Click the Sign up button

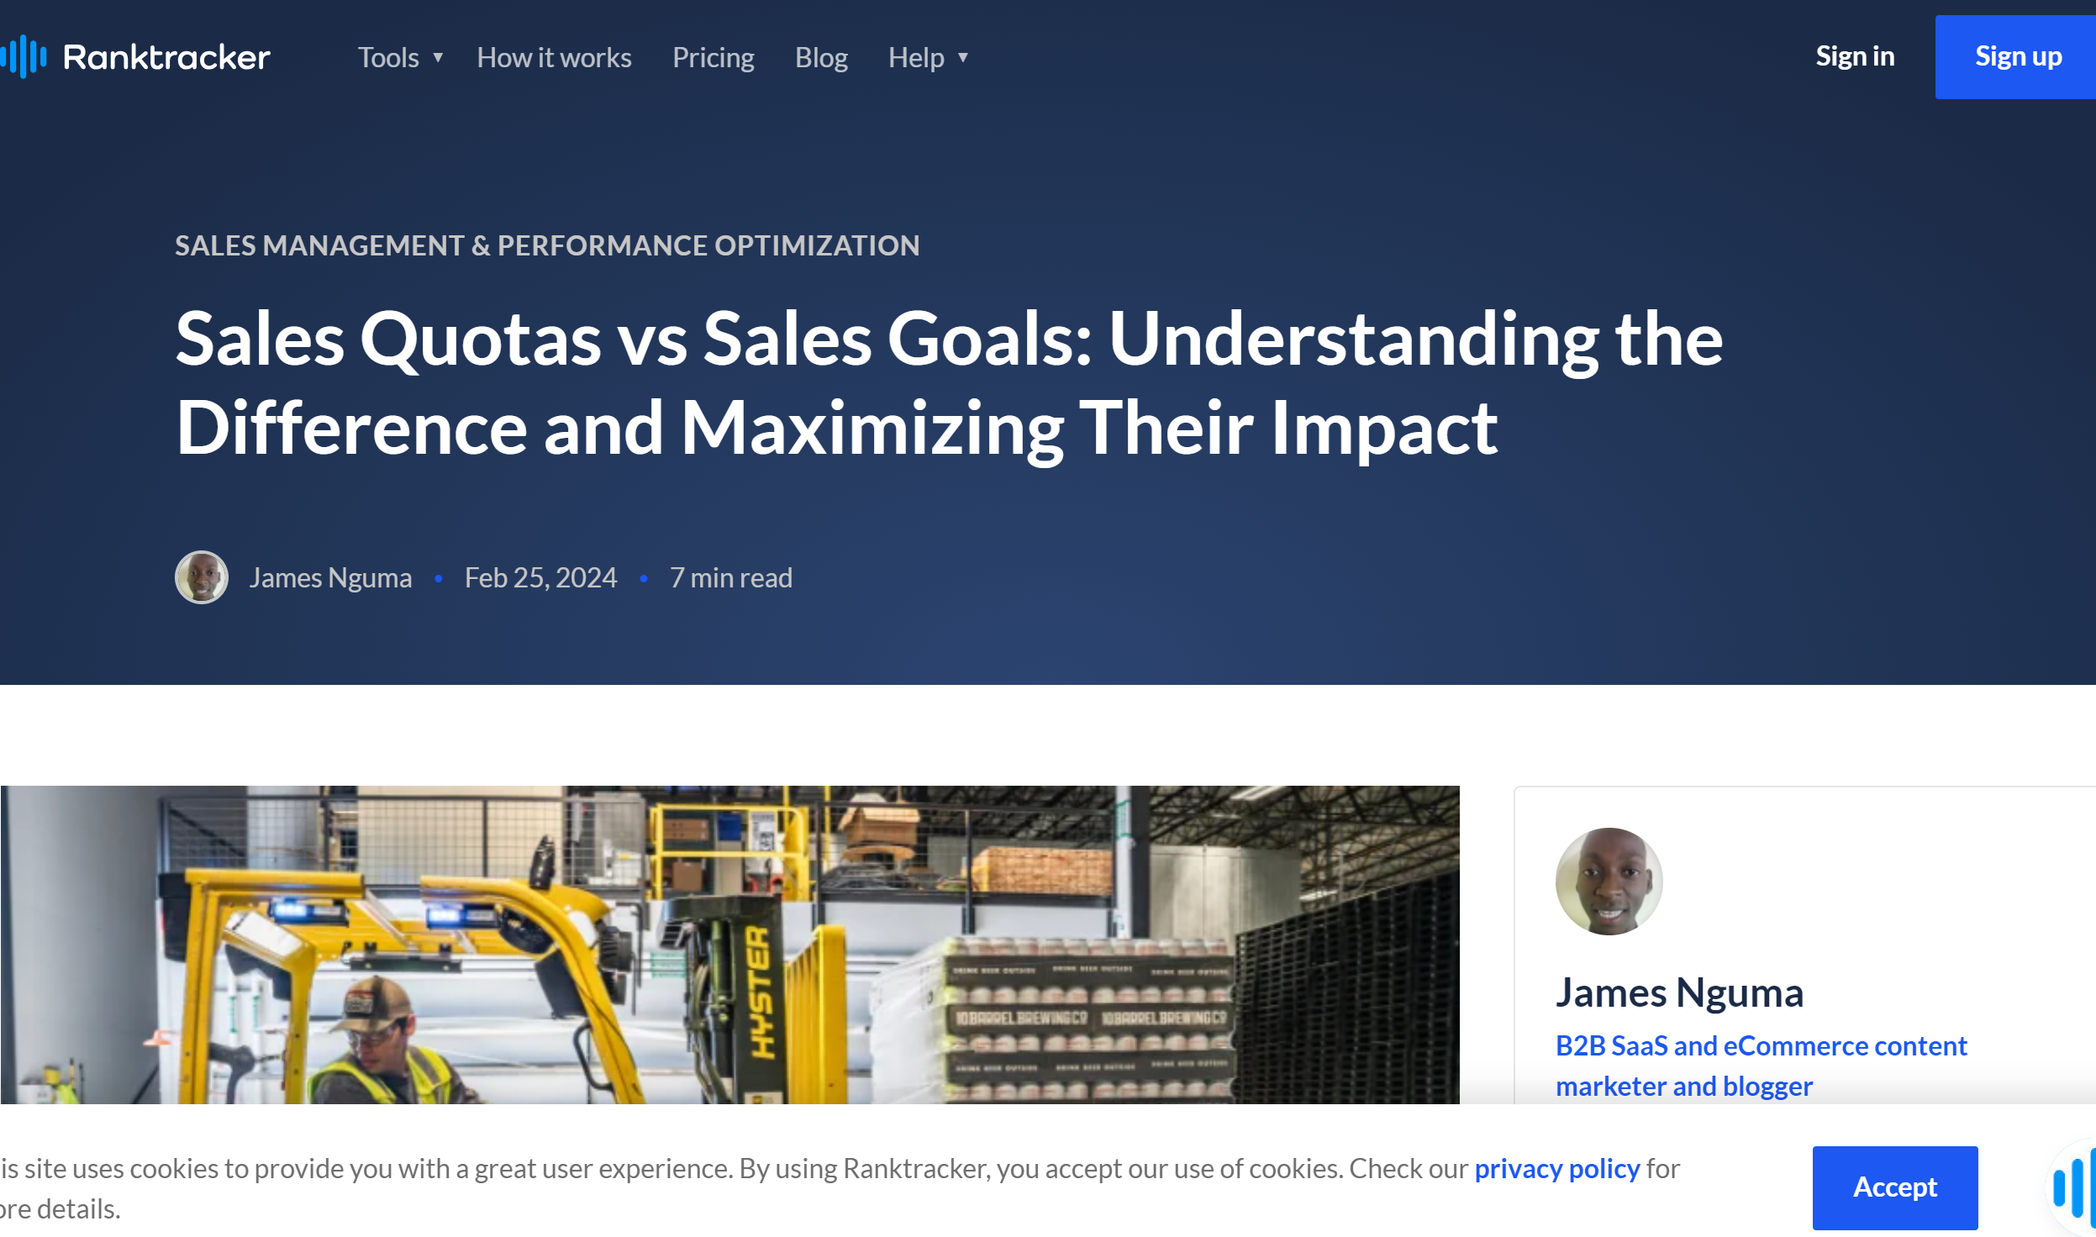point(2017,56)
